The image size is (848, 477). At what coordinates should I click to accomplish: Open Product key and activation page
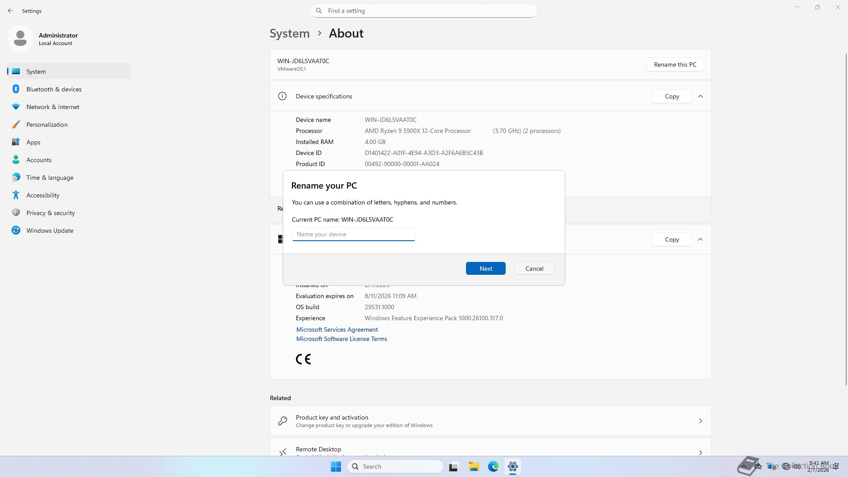pos(490,421)
